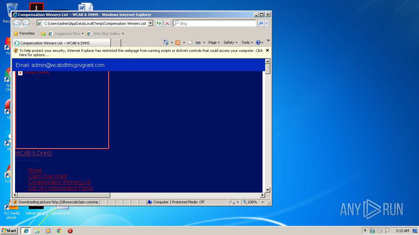
Task: Click the red Stop loading button
Action: pos(167,23)
